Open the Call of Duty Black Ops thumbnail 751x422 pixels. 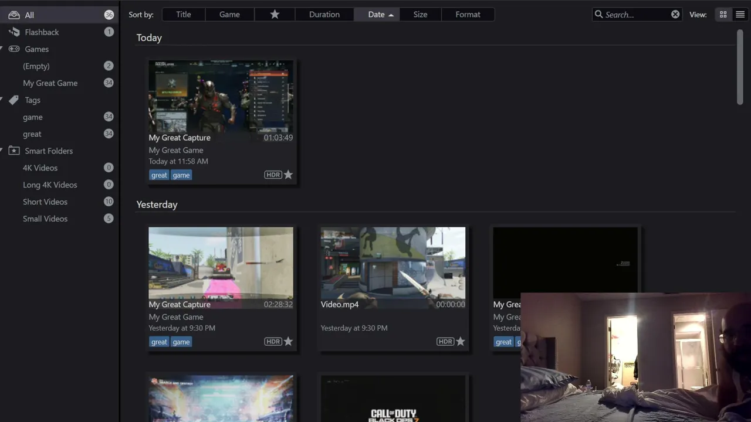click(x=393, y=399)
